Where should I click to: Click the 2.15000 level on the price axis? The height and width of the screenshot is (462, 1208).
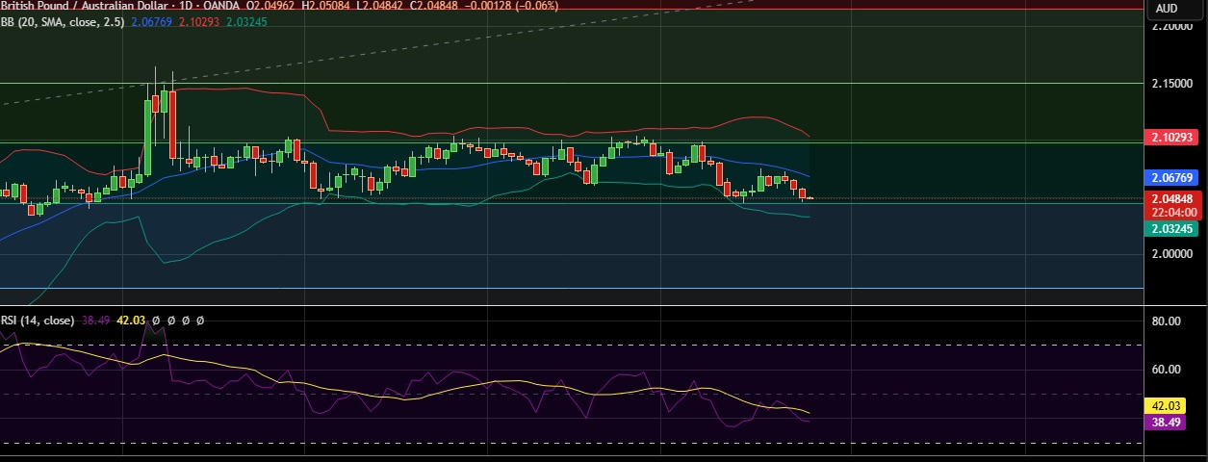tap(1172, 85)
